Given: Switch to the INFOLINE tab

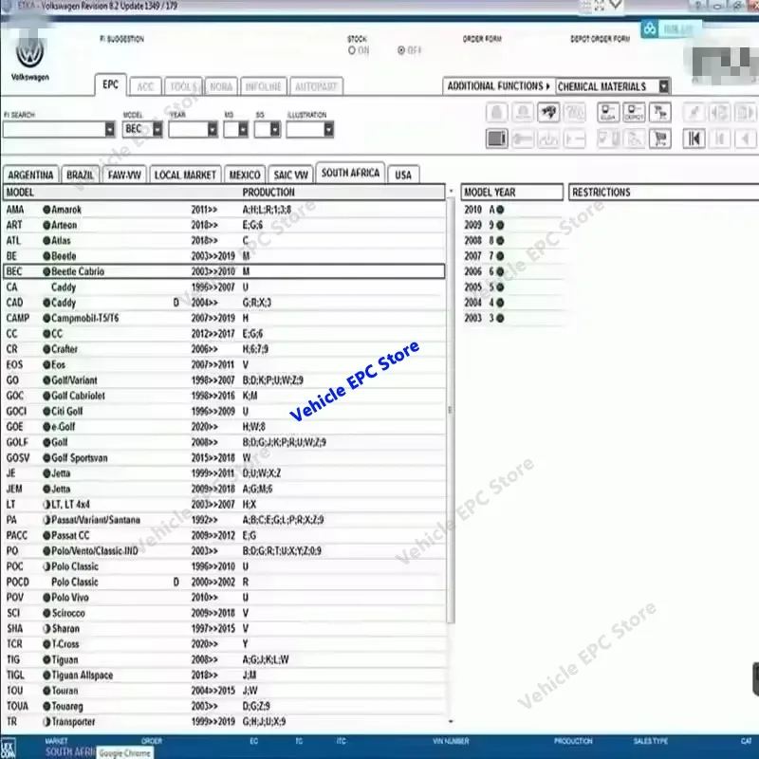Looking at the screenshot, I should pyautogui.click(x=264, y=86).
